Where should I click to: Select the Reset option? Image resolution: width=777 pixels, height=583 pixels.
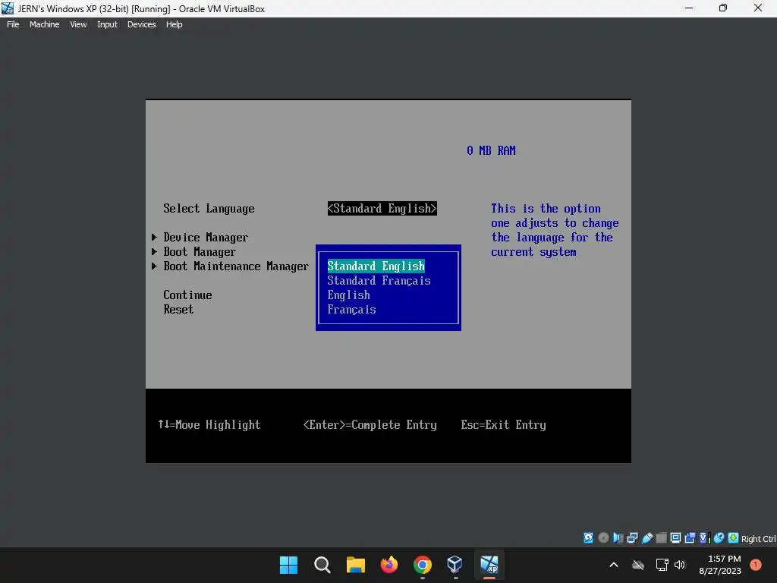pos(178,310)
